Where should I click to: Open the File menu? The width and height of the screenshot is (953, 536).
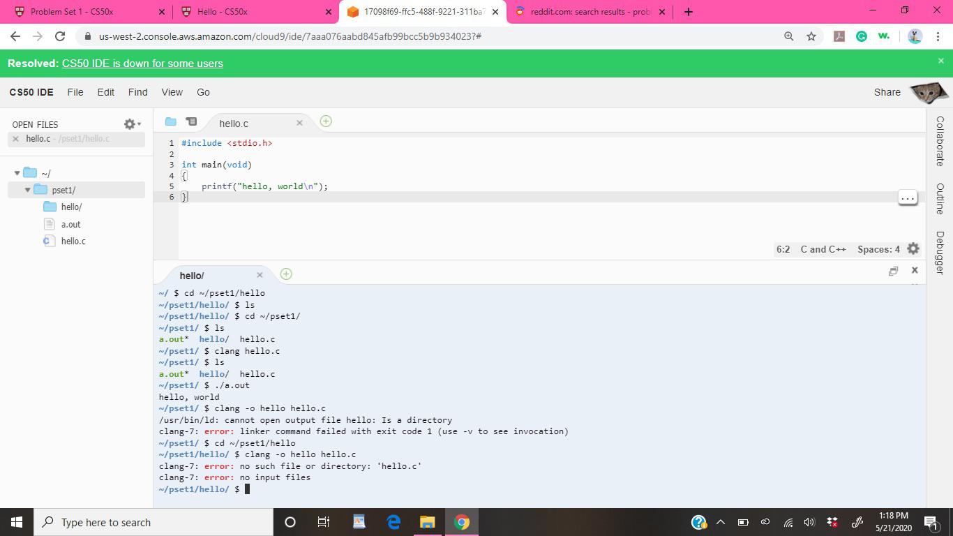pyautogui.click(x=75, y=92)
